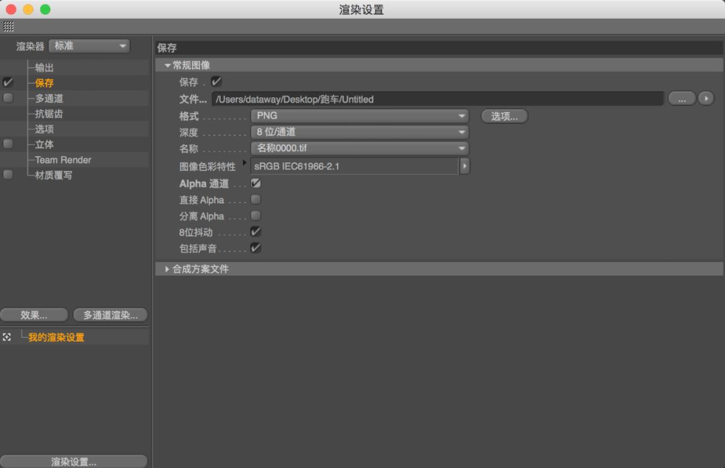The image size is (725, 468).
Task: Select 材质覆写 in settings list
Action: [54, 175]
